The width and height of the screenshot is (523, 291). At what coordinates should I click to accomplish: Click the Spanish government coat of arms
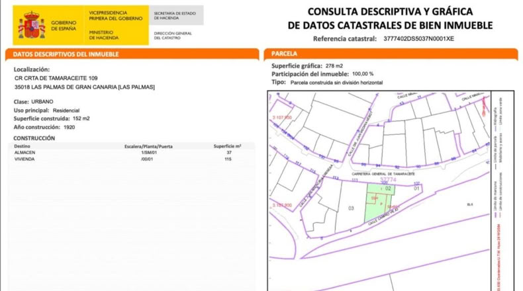(32, 25)
